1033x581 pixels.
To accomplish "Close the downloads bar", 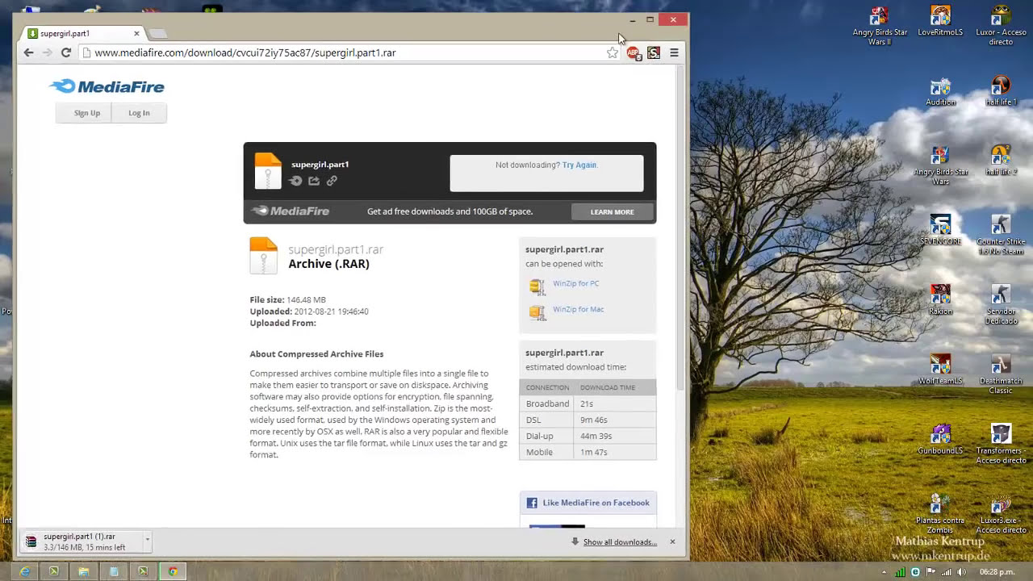I will (x=672, y=541).
